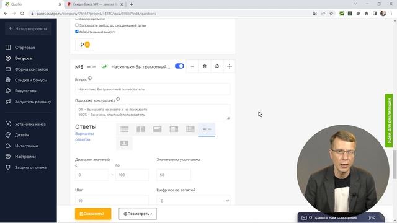Open Chrome's three-dot menu
The height and width of the screenshot is (223, 397).
click(x=391, y=14)
